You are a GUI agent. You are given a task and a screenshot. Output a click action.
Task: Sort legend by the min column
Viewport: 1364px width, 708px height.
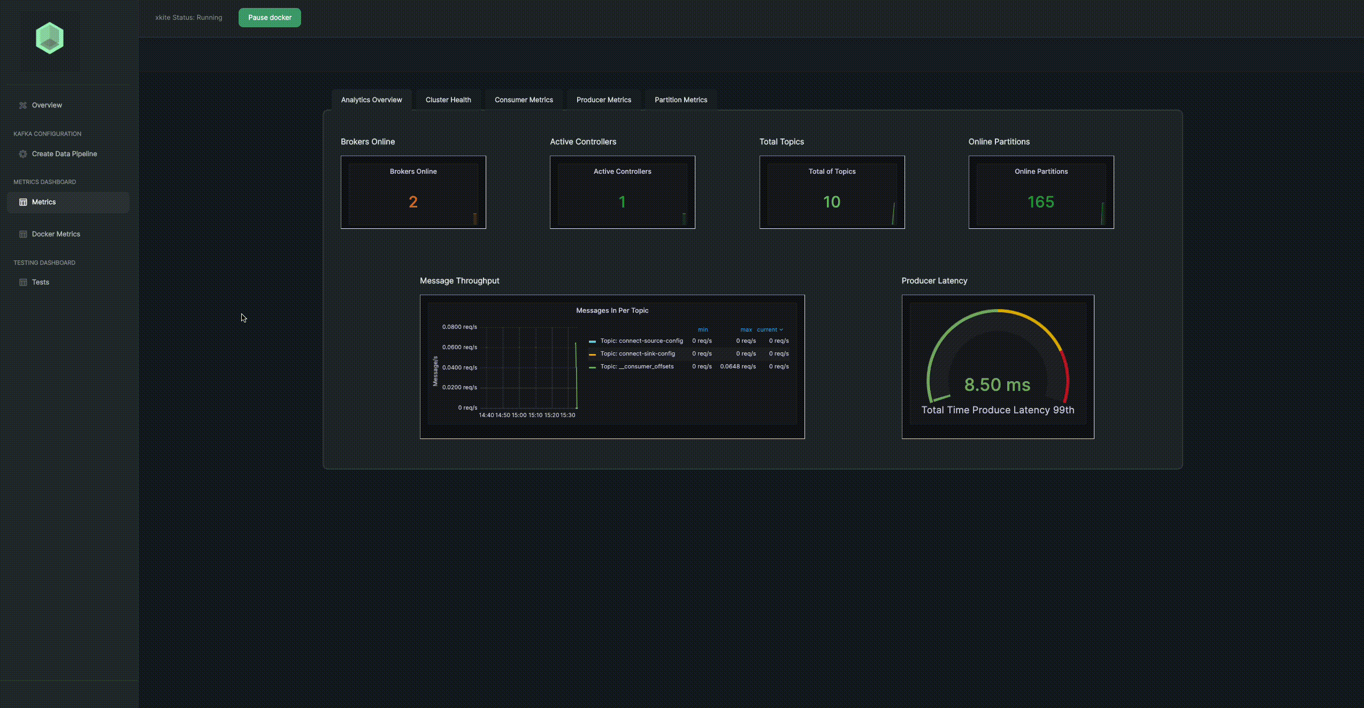702,330
